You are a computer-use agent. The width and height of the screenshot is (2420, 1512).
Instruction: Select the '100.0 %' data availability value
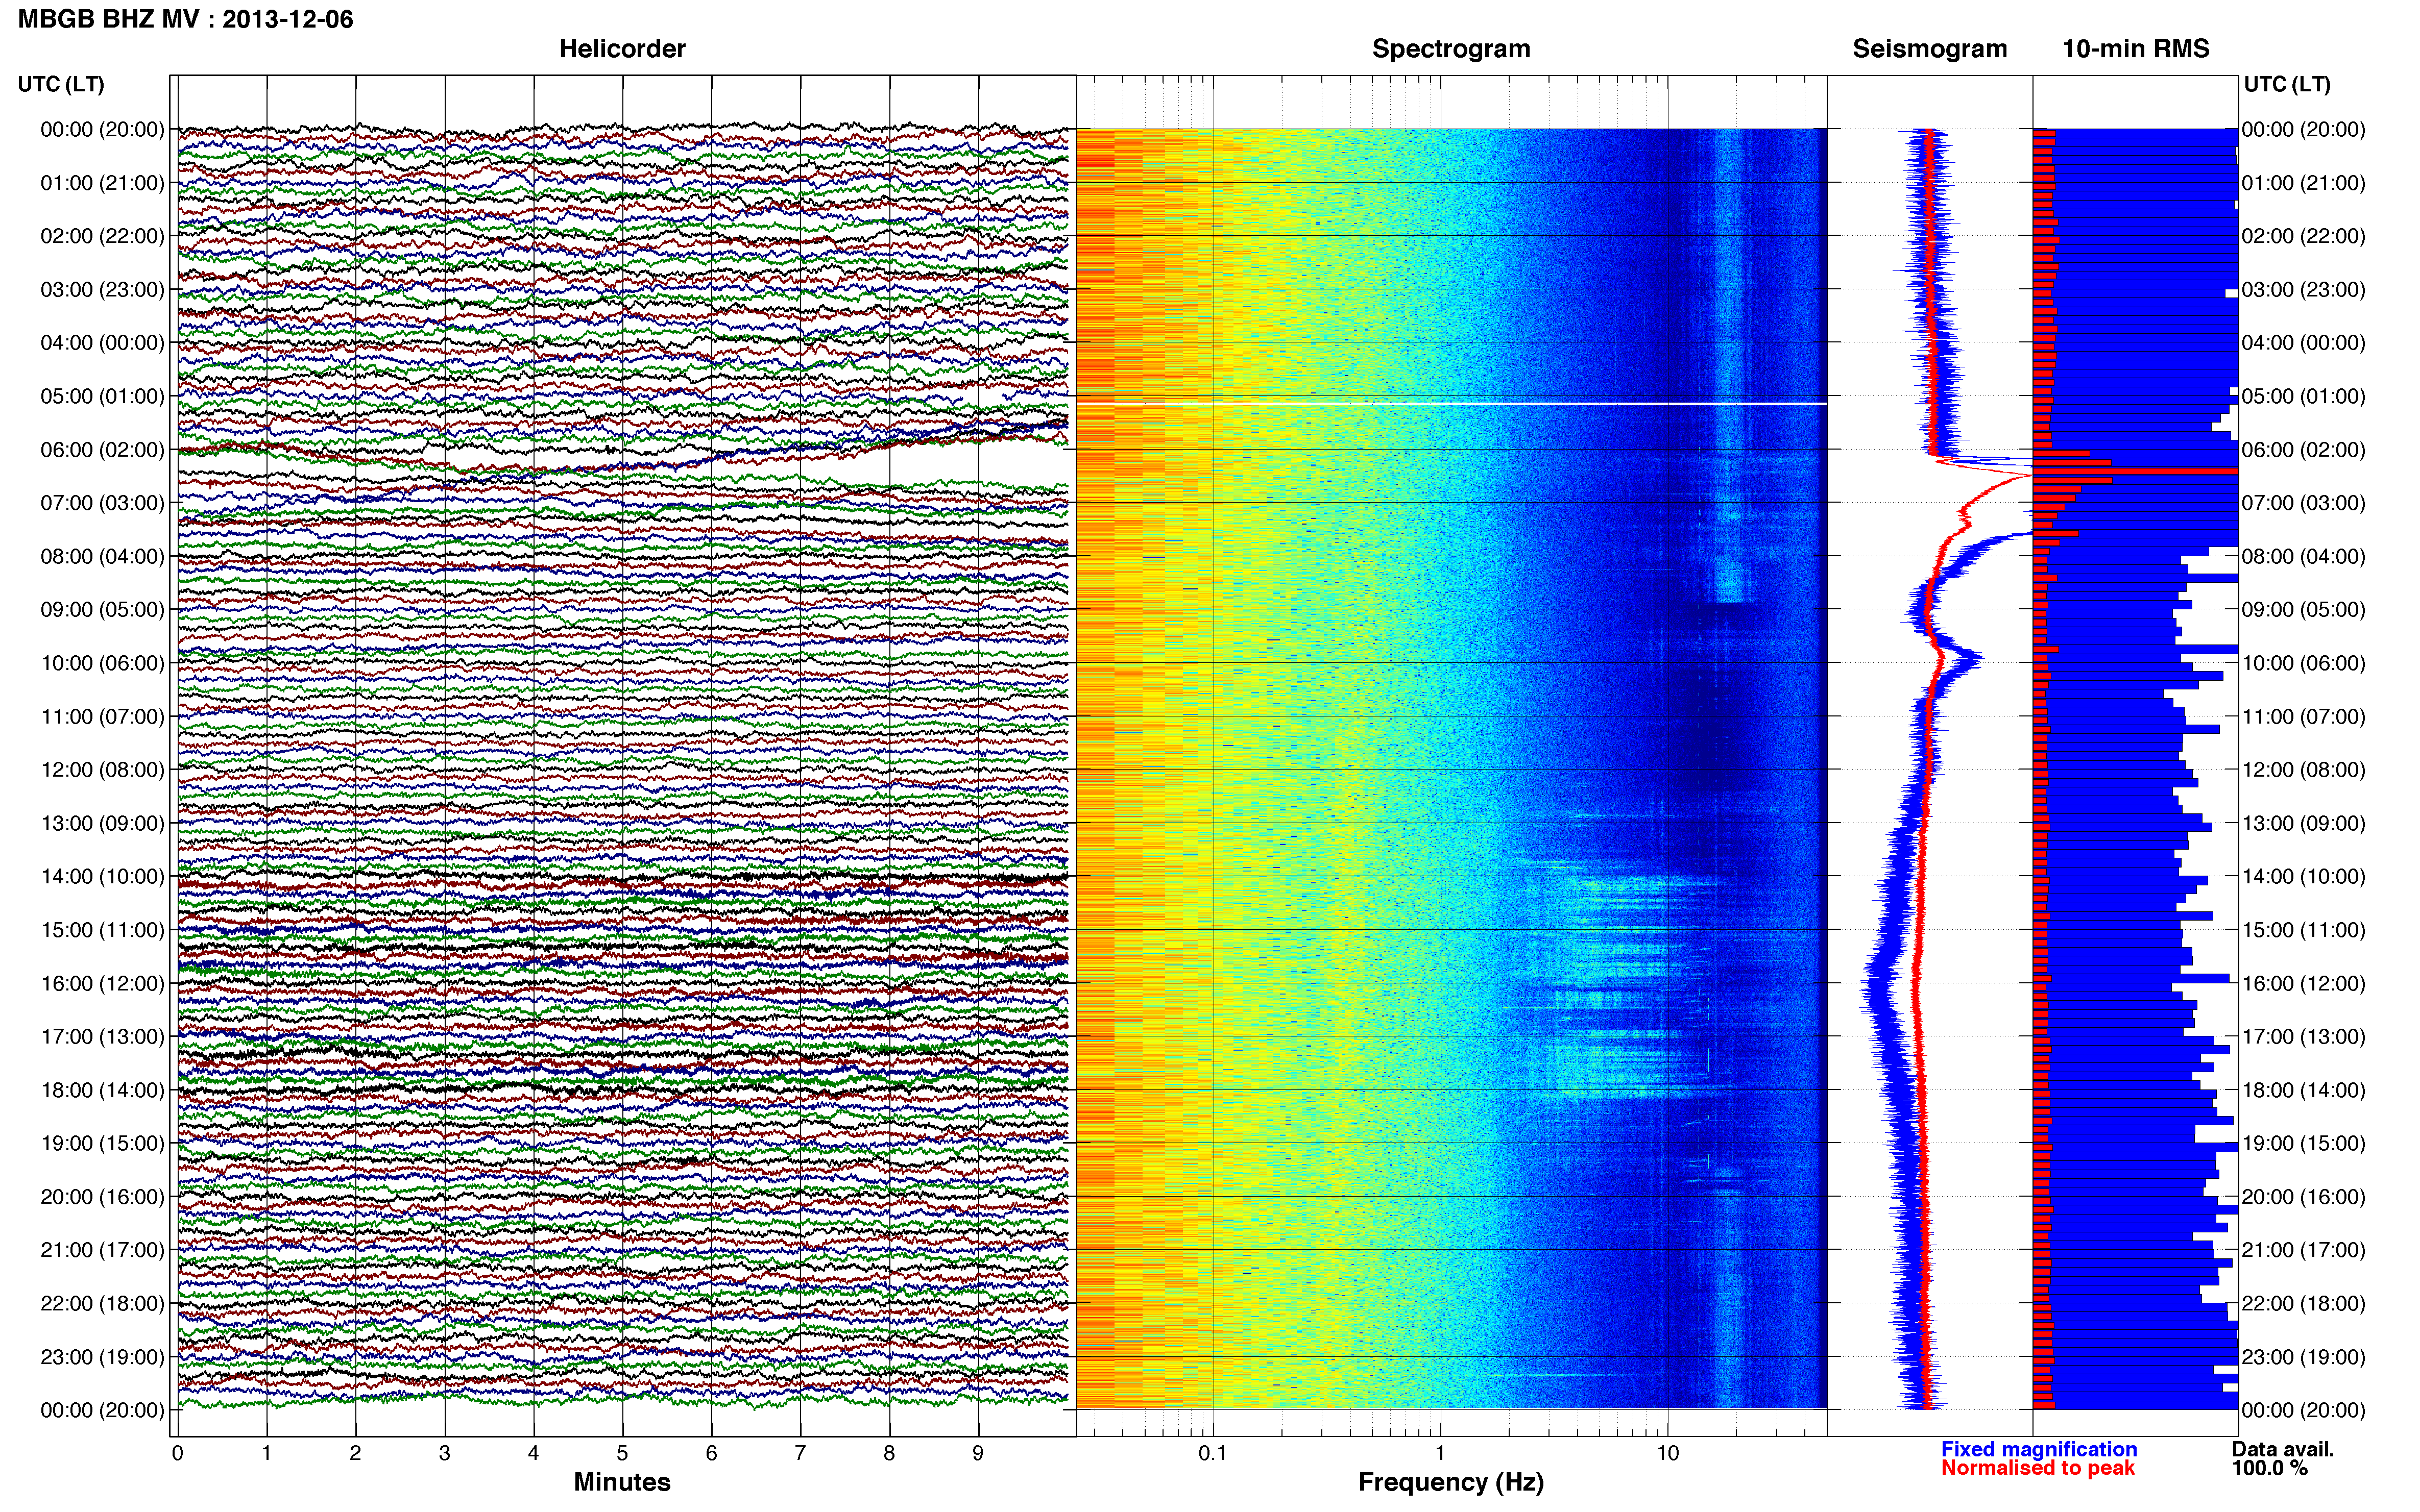click(2270, 1468)
